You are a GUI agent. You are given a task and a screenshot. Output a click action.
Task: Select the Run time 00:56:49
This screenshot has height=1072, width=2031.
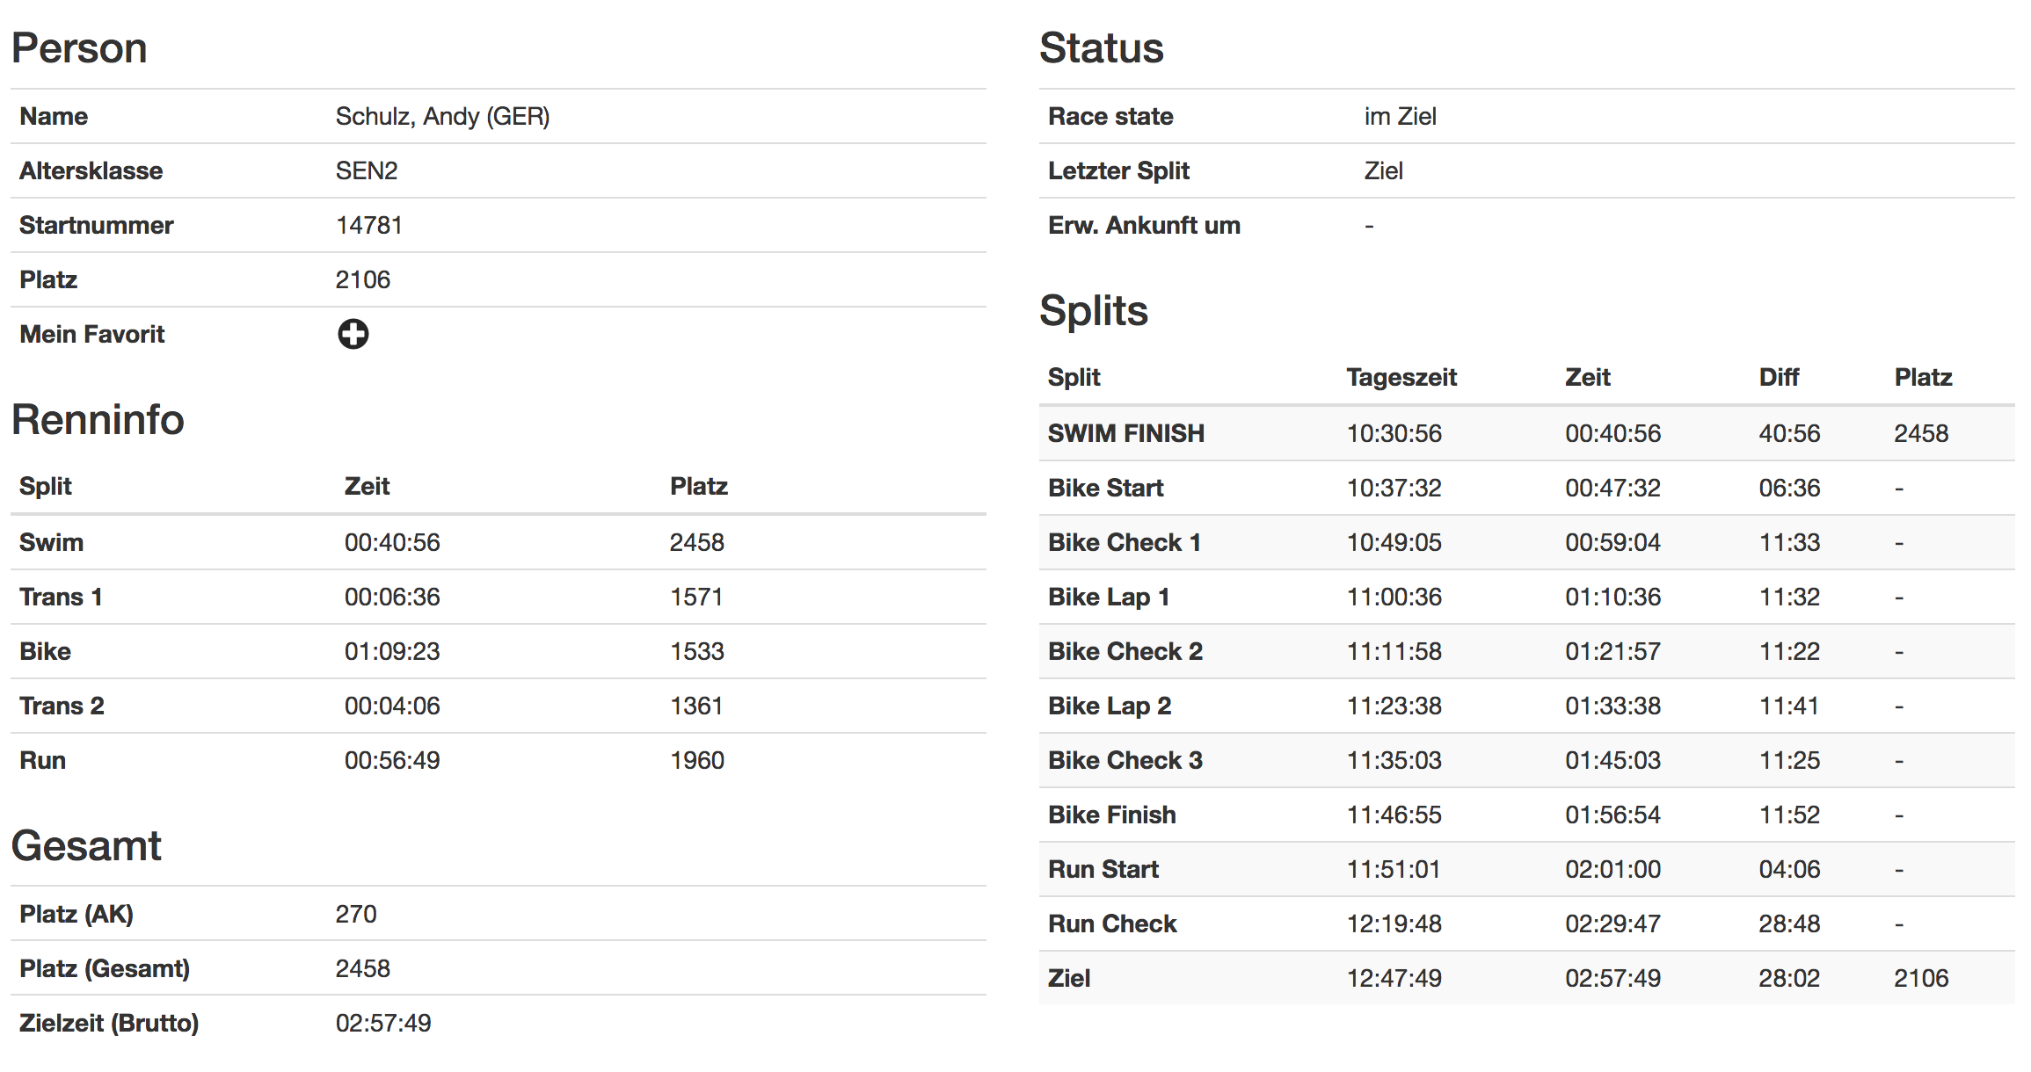tap(392, 760)
